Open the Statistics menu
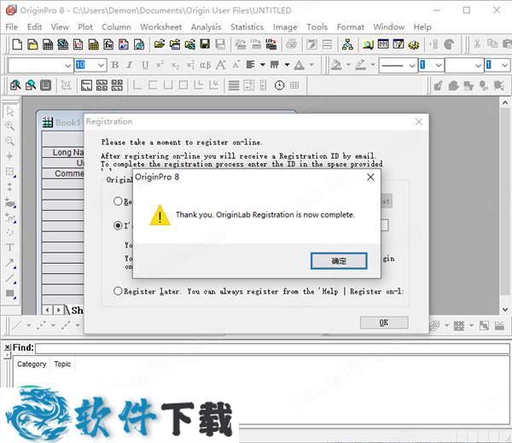 (x=247, y=26)
